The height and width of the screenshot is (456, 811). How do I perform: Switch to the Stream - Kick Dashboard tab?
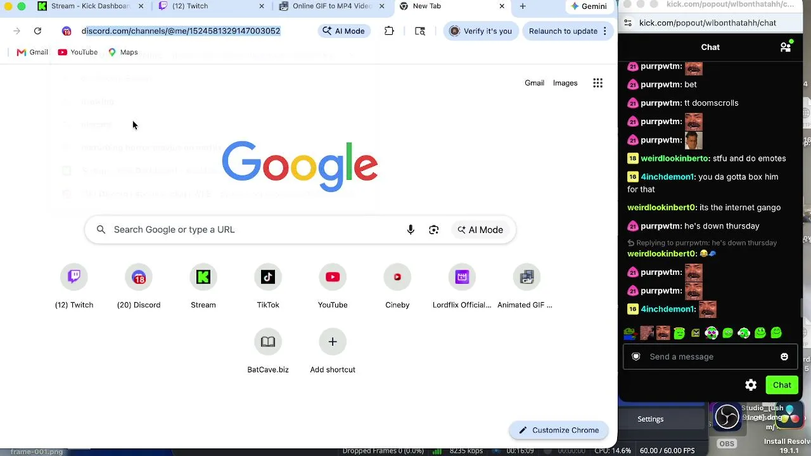click(89, 6)
